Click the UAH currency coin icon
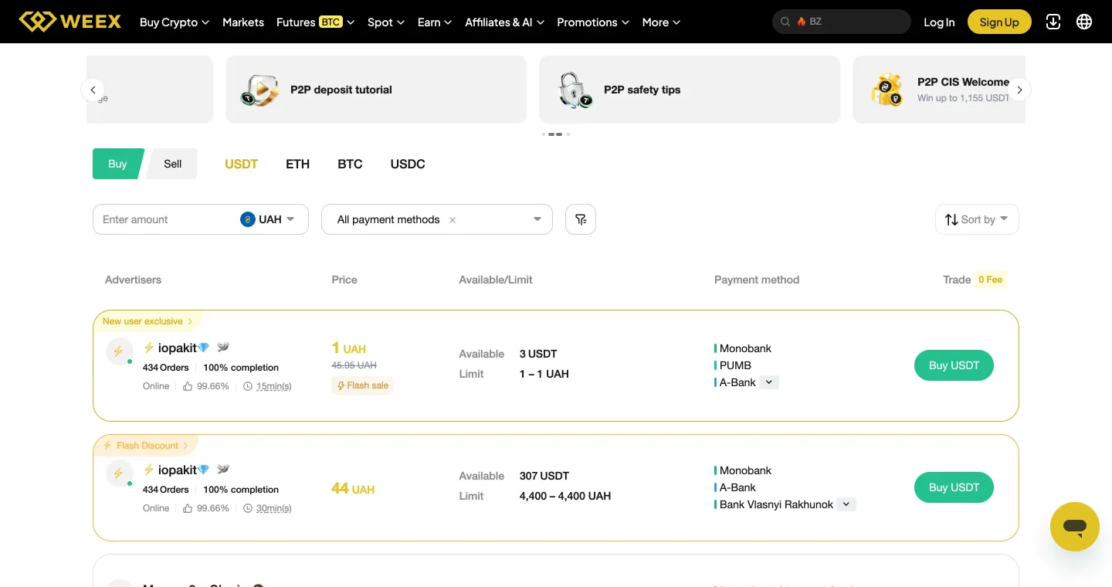The height and width of the screenshot is (587, 1112). click(247, 219)
